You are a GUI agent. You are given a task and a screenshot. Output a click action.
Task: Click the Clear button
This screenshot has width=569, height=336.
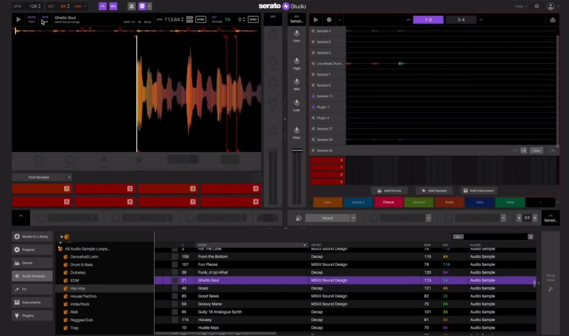tap(536, 151)
